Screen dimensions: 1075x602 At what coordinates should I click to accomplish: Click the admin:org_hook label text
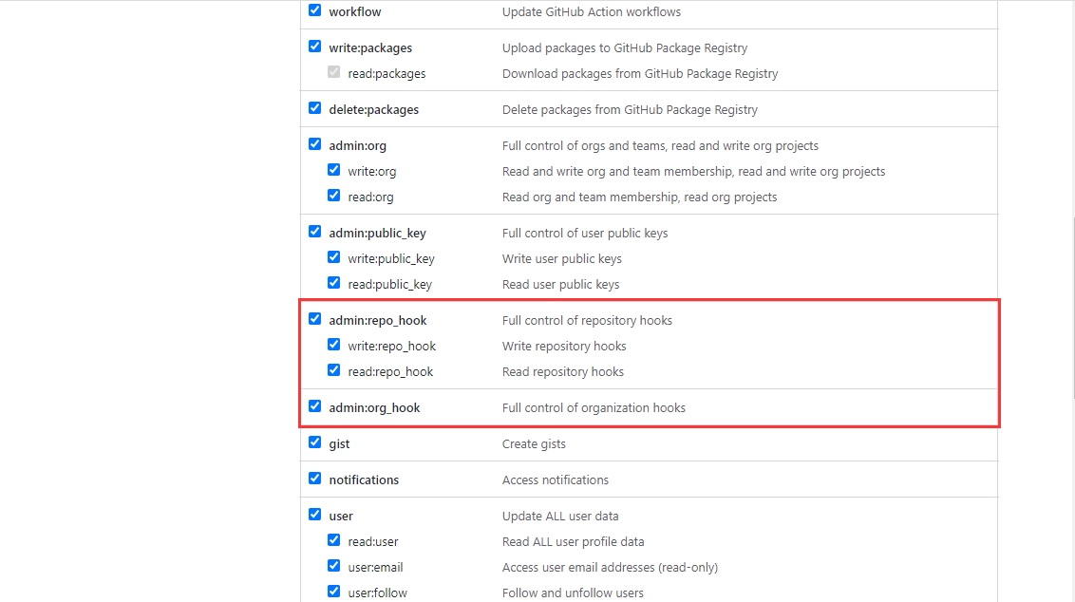[374, 407]
